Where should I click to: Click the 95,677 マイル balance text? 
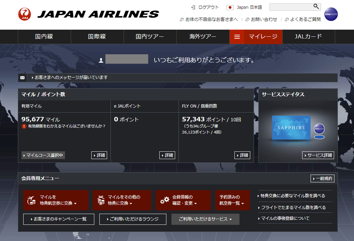point(41,119)
